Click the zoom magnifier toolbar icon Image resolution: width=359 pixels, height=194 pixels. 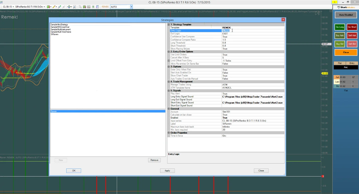point(75,7)
